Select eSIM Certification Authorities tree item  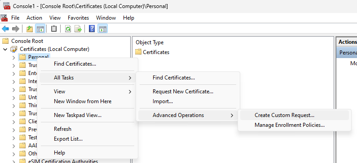coord(63,161)
